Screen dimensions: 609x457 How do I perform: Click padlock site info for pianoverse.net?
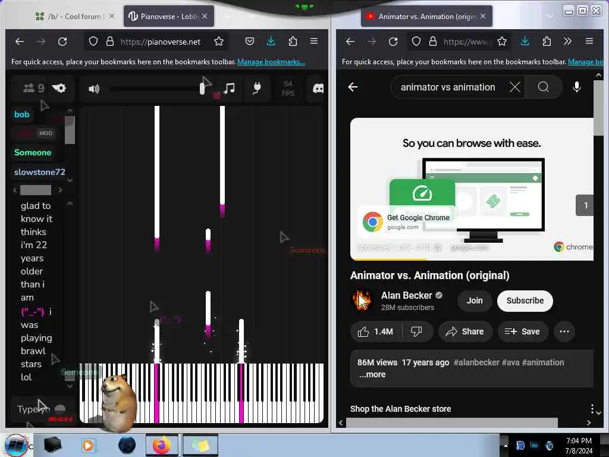click(x=110, y=41)
